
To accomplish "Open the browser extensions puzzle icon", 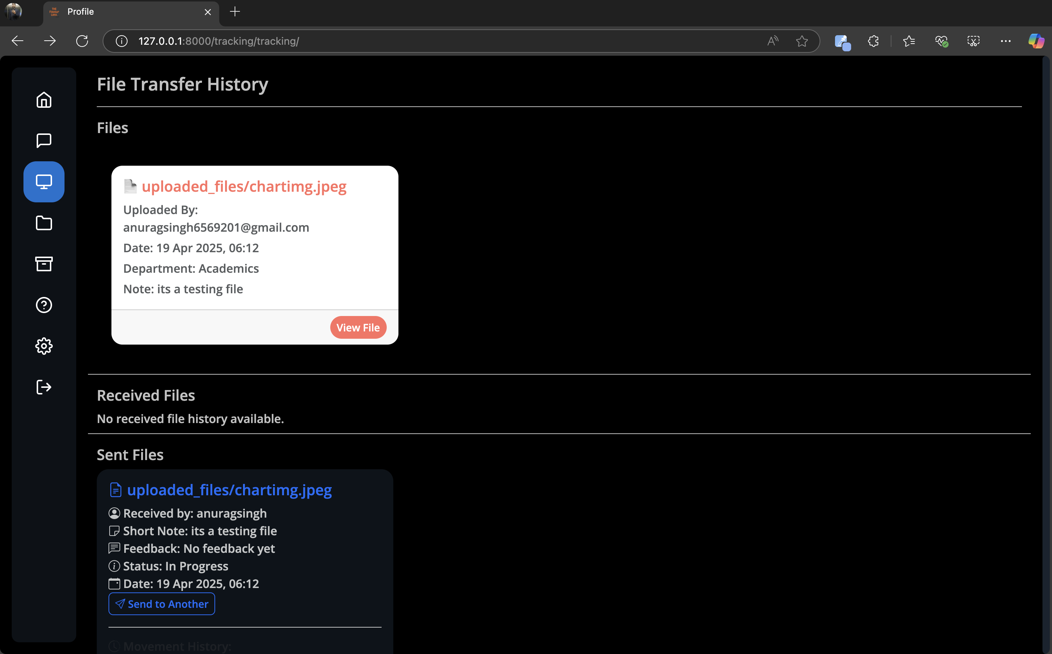I will pos(873,41).
